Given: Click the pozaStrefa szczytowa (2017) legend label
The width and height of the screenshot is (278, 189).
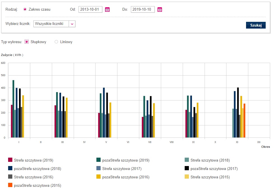Looking at the screenshot, I should click(x=214, y=169).
